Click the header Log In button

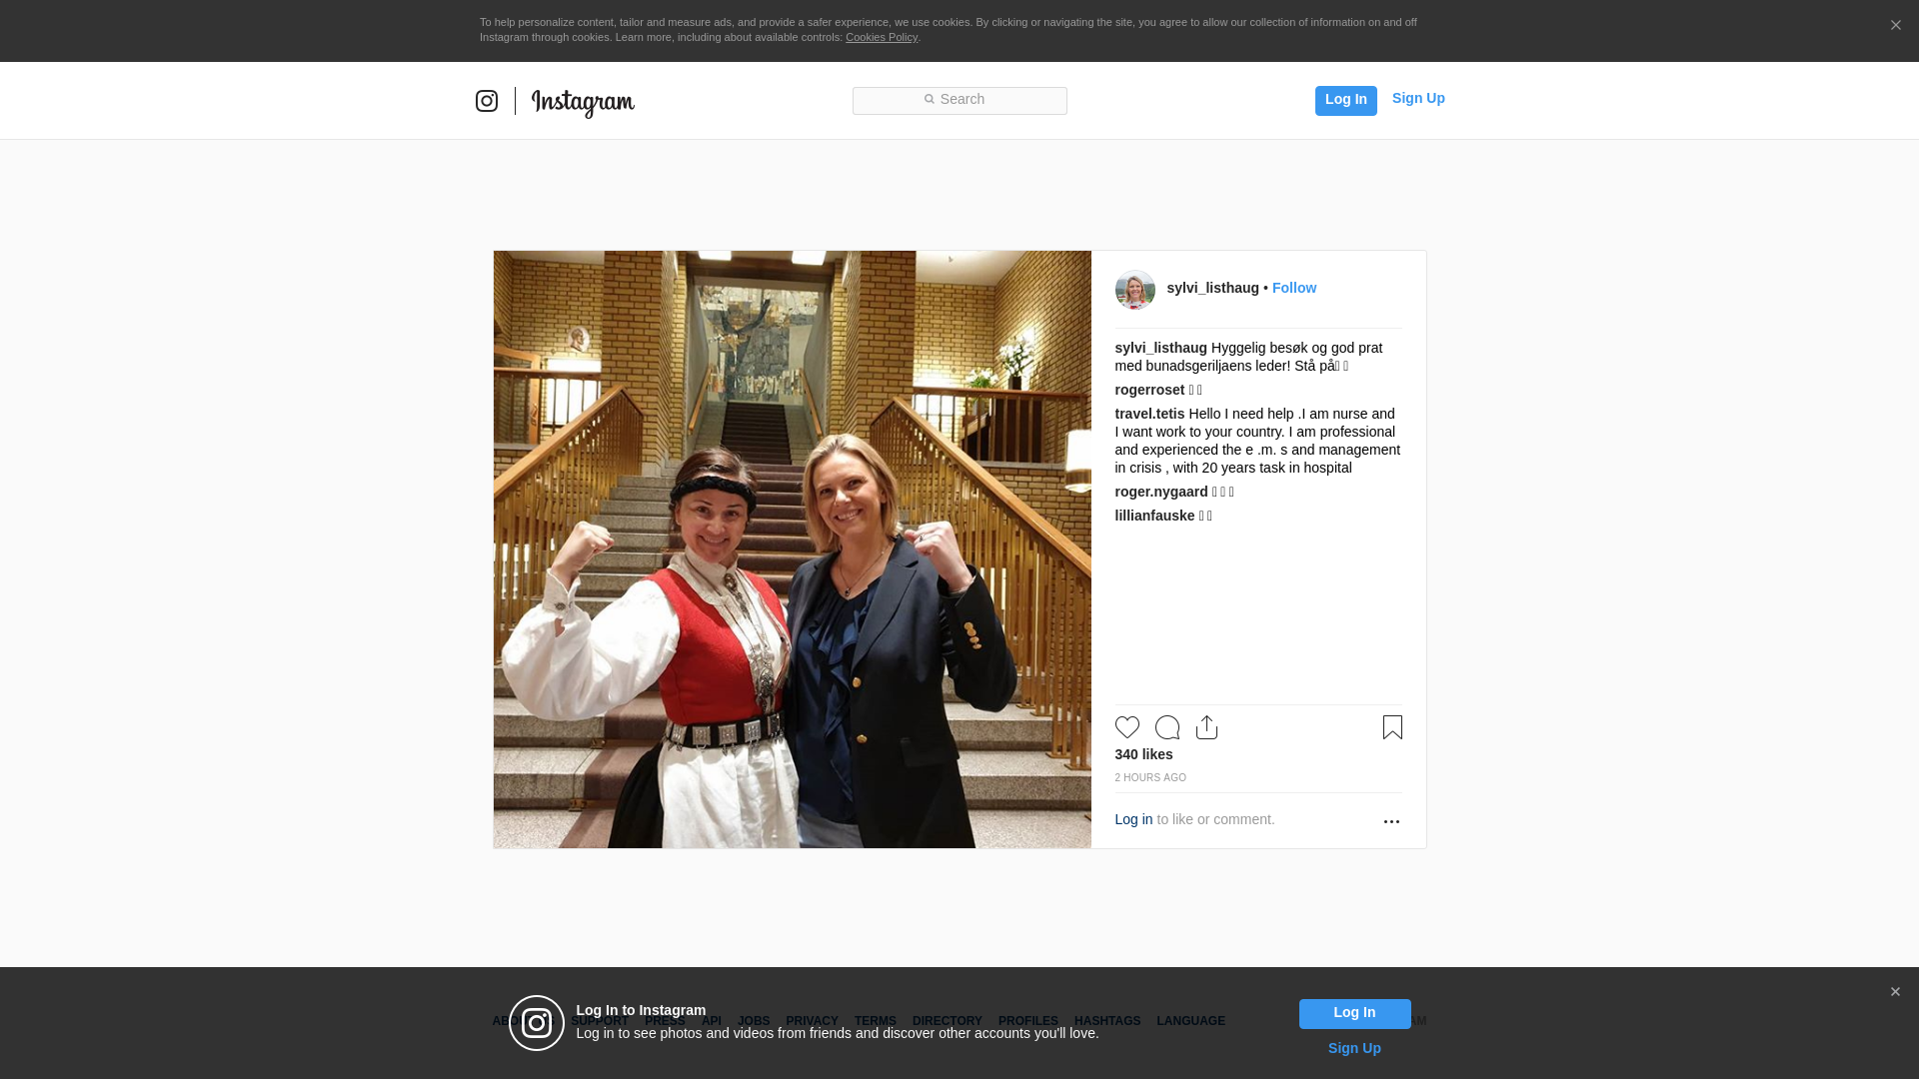tap(1345, 101)
